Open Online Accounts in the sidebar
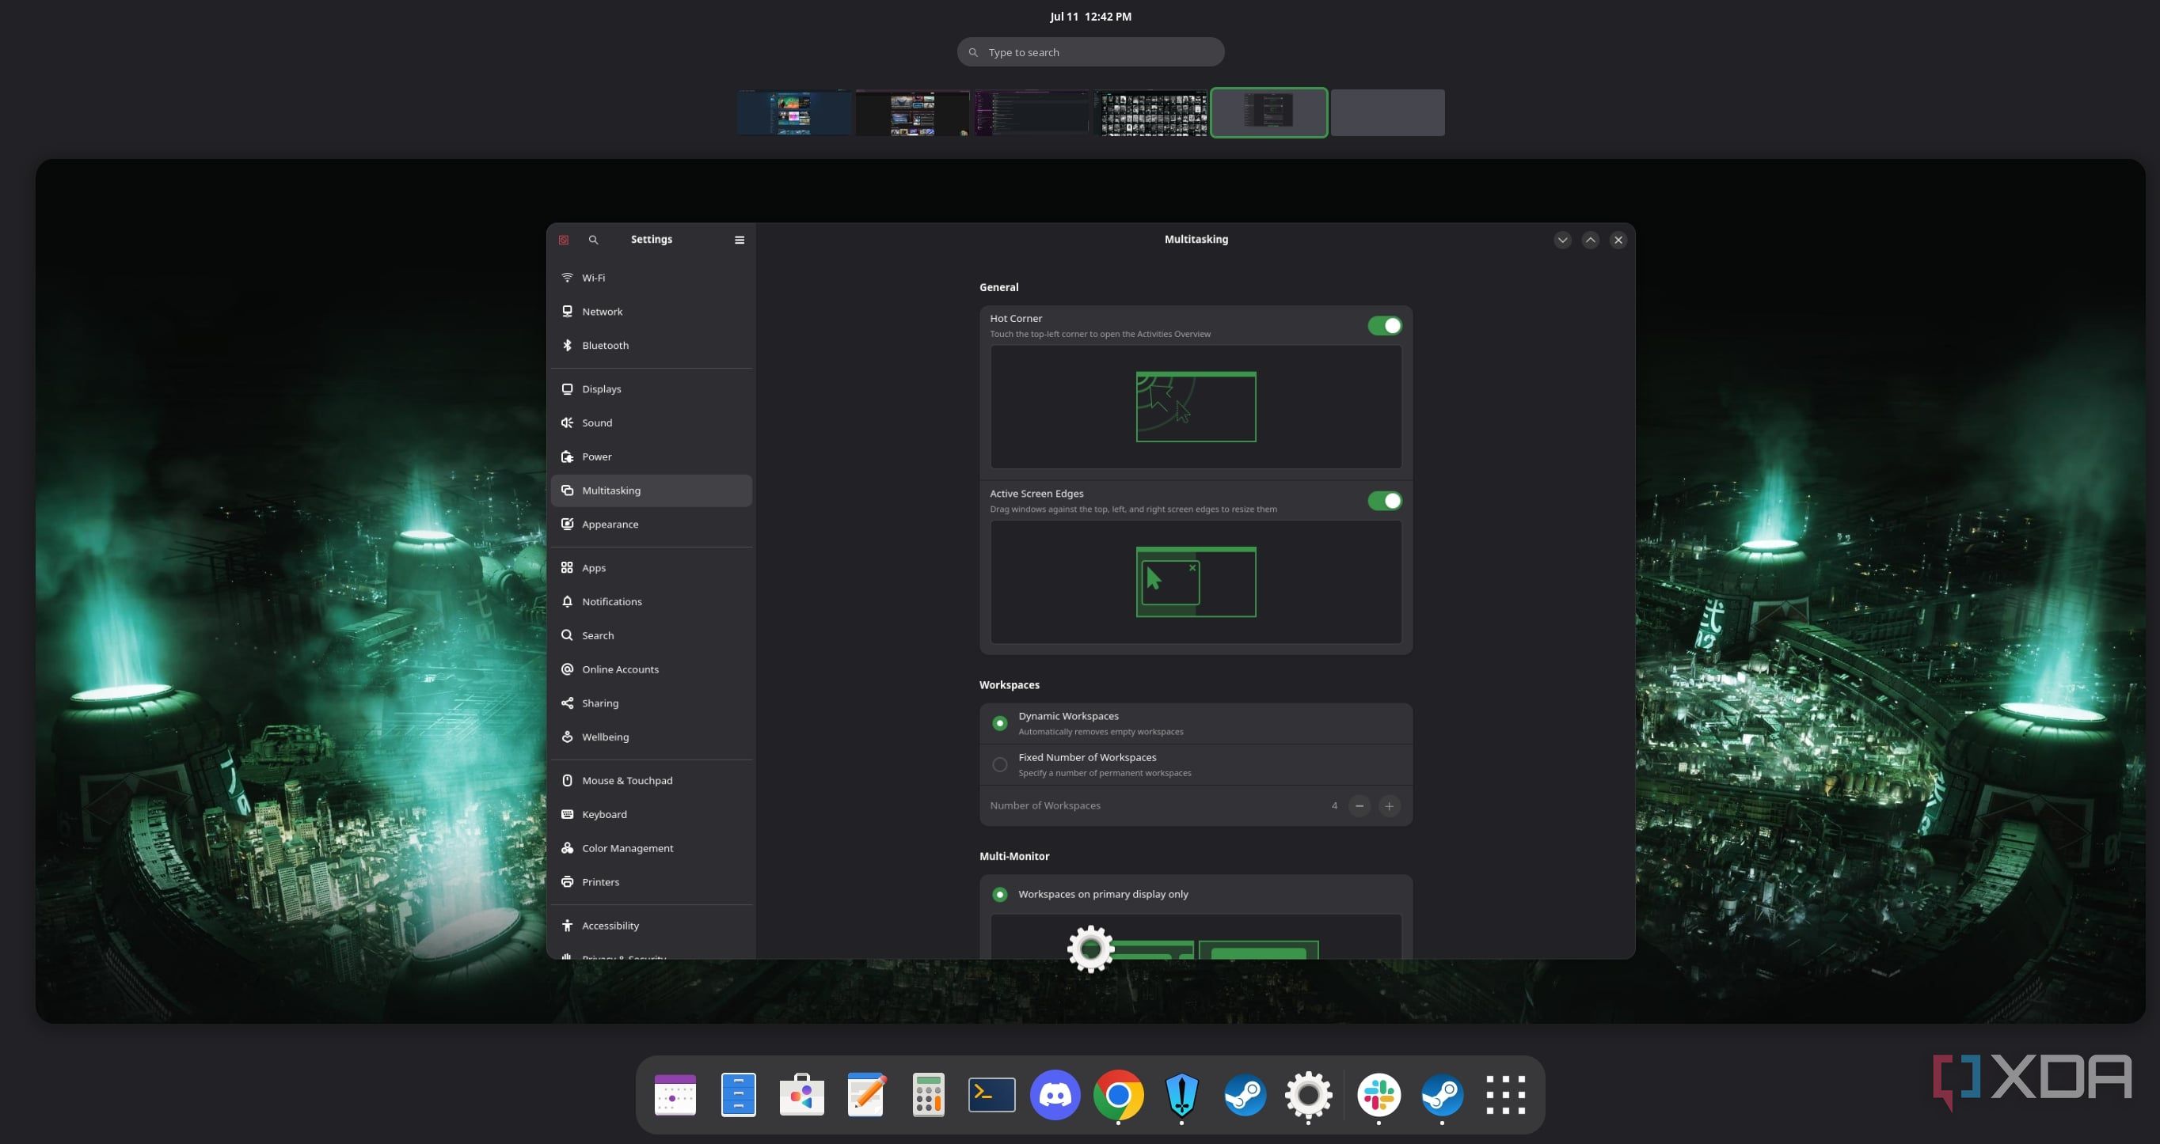Image resolution: width=2160 pixels, height=1144 pixels. click(652, 669)
